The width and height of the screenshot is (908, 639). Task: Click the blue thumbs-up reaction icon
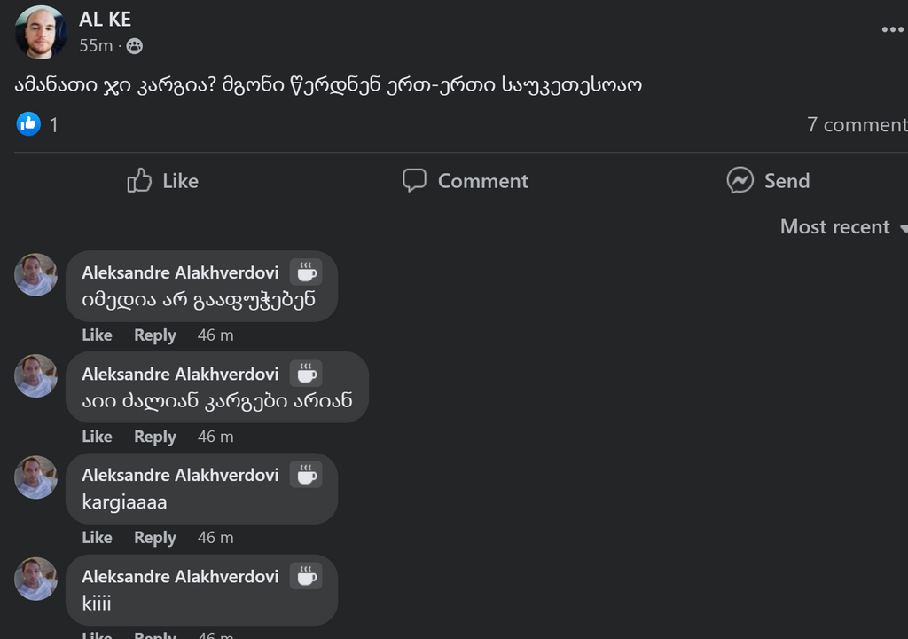pyautogui.click(x=28, y=124)
